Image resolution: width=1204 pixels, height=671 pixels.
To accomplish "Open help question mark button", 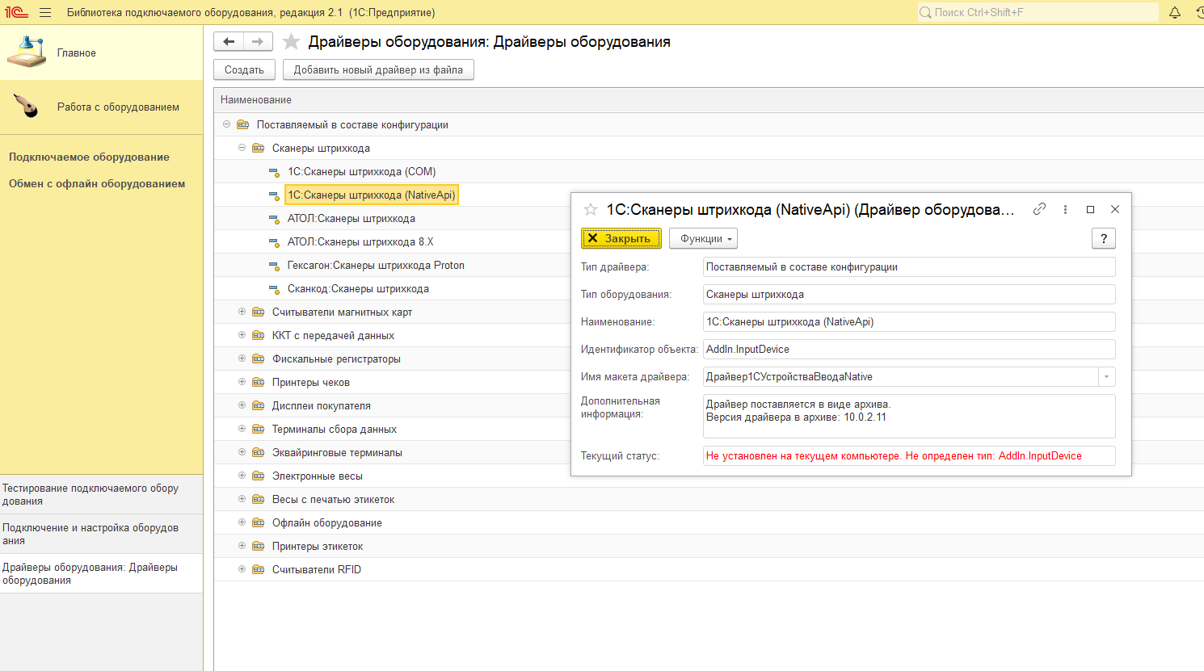I will 1104,238.
